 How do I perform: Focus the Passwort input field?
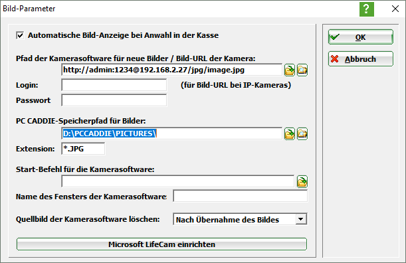pyautogui.click(x=114, y=100)
